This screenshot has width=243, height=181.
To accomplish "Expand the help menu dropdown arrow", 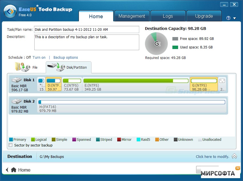I will coord(235,18).
